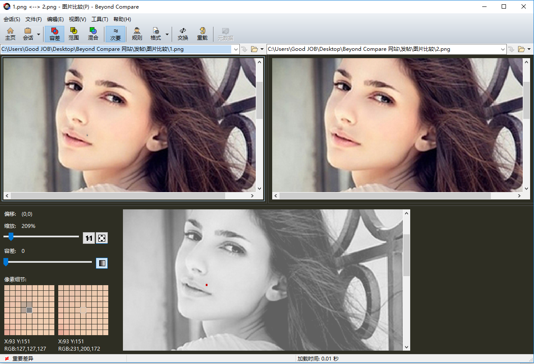
Task: Open the 文件(F) menu
Action: click(33, 19)
